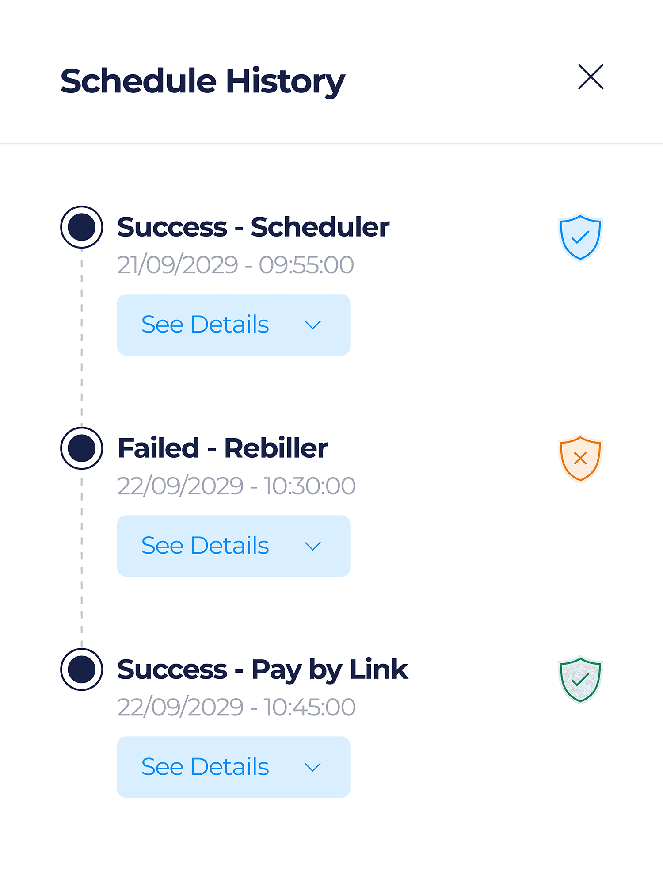
Task: Click the chevron arrow for Scheduler details
Action: point(312,325)
